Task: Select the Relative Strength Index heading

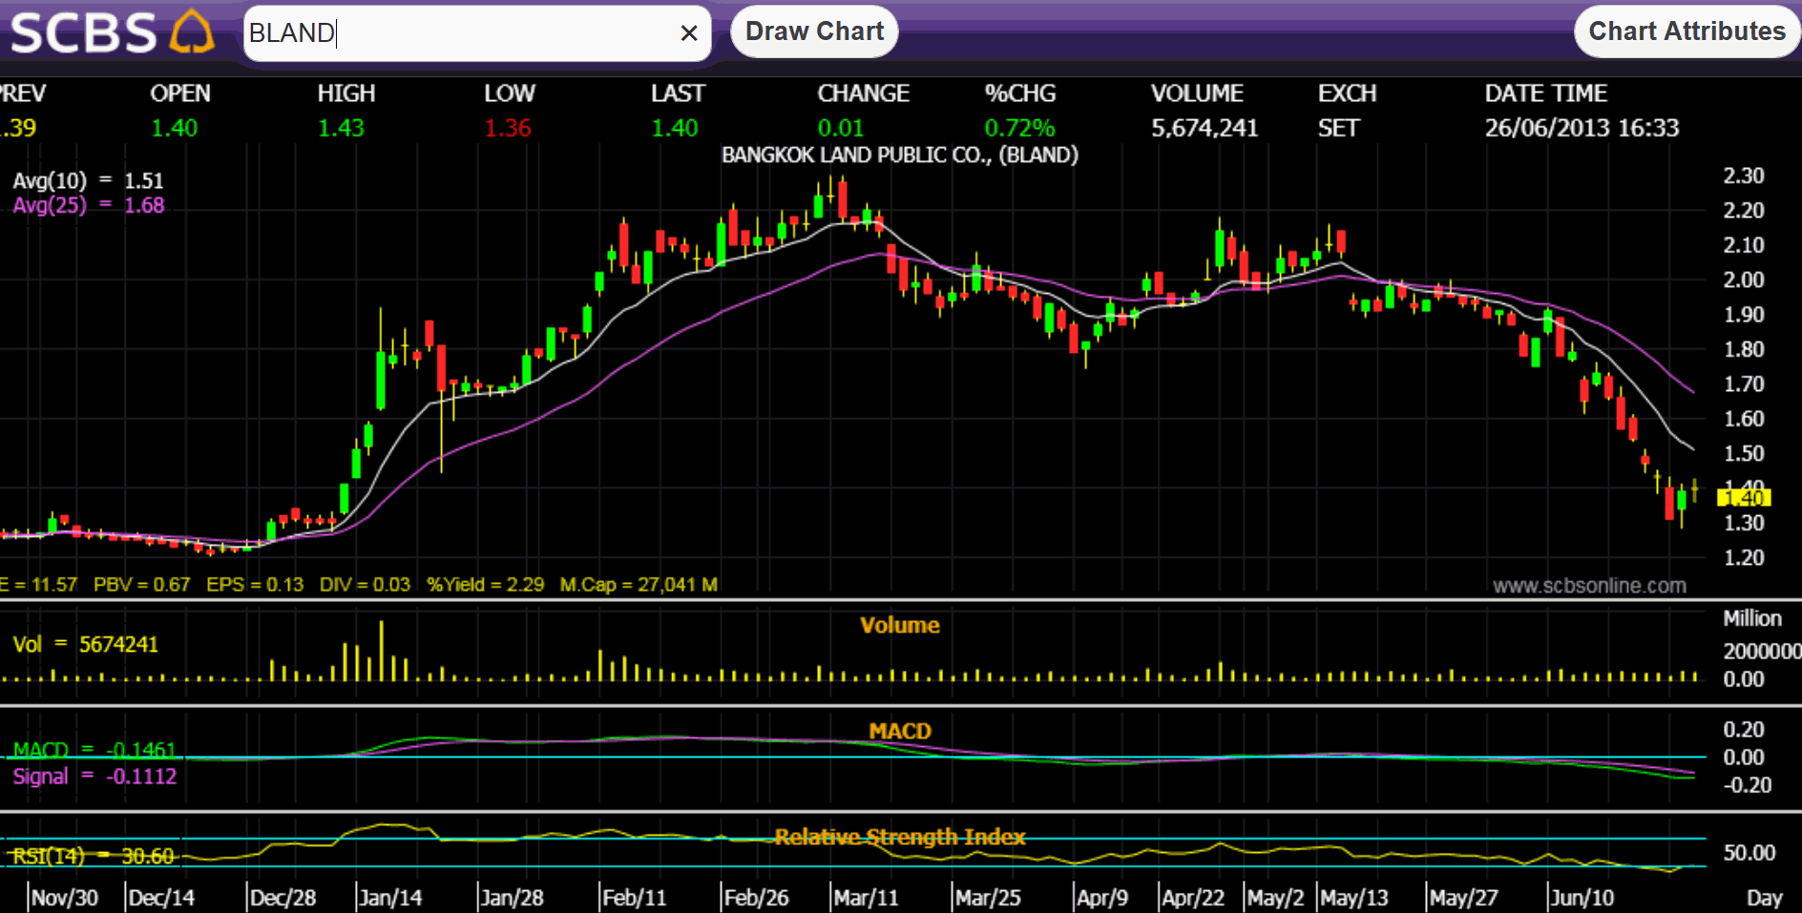Action: [x=899, y=837]
